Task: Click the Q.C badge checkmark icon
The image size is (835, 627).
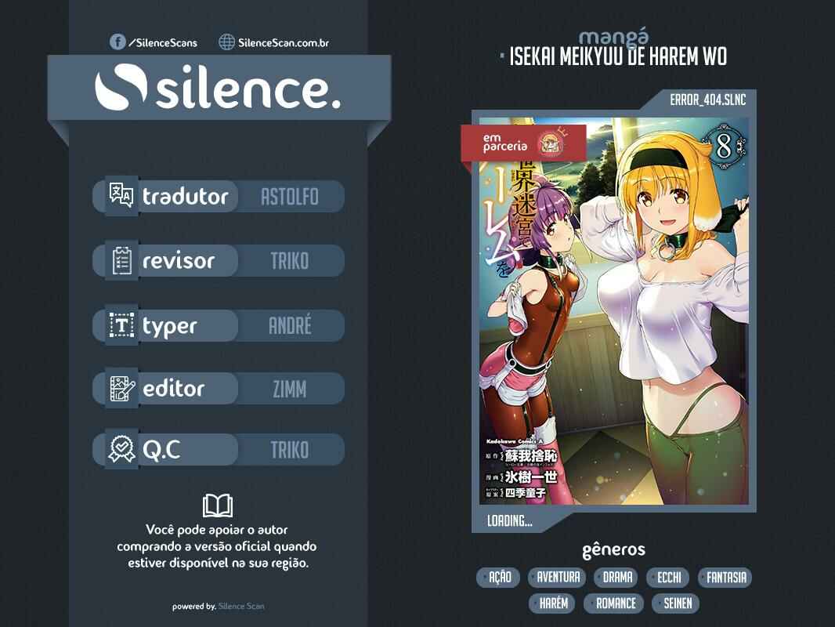Action: pos(121,450)
